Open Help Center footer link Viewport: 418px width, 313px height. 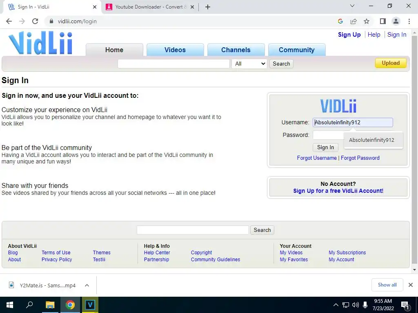point(157,253)
